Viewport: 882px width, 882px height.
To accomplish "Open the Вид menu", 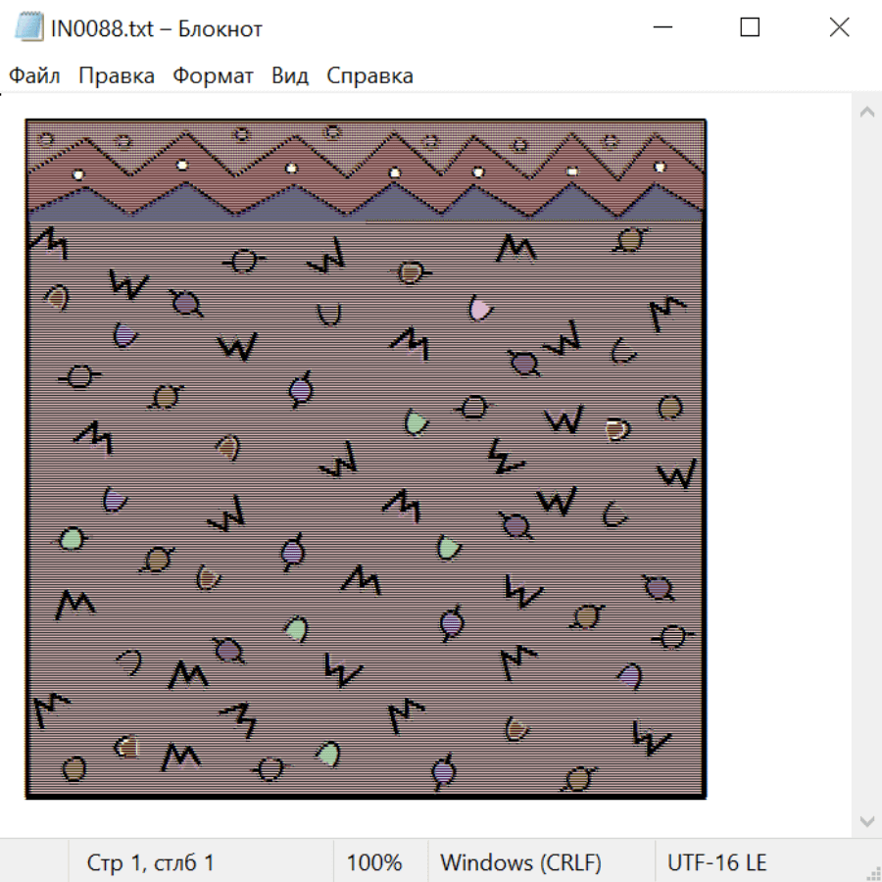I will [x=289, y=75].
